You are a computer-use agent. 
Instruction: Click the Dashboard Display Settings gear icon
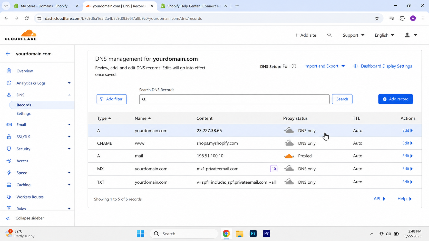(355, 66)
